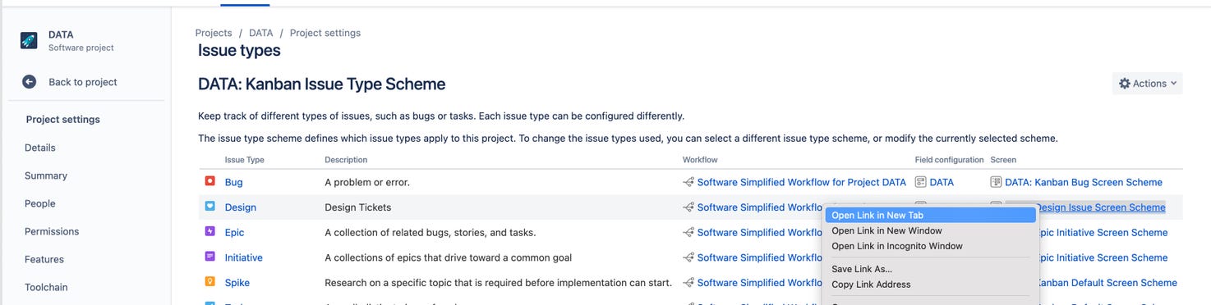Open the DATA field configuration link
1211x305 pixels.
click(x=942, y=182)
